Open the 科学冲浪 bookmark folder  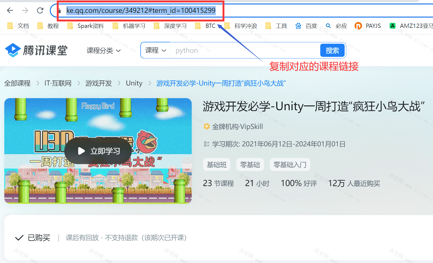coord(241,26)
